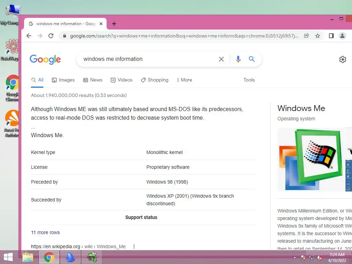This screenshot has height=264, width=352.
Task: Click the Chrome forward arrow
Action: [40, 36]
